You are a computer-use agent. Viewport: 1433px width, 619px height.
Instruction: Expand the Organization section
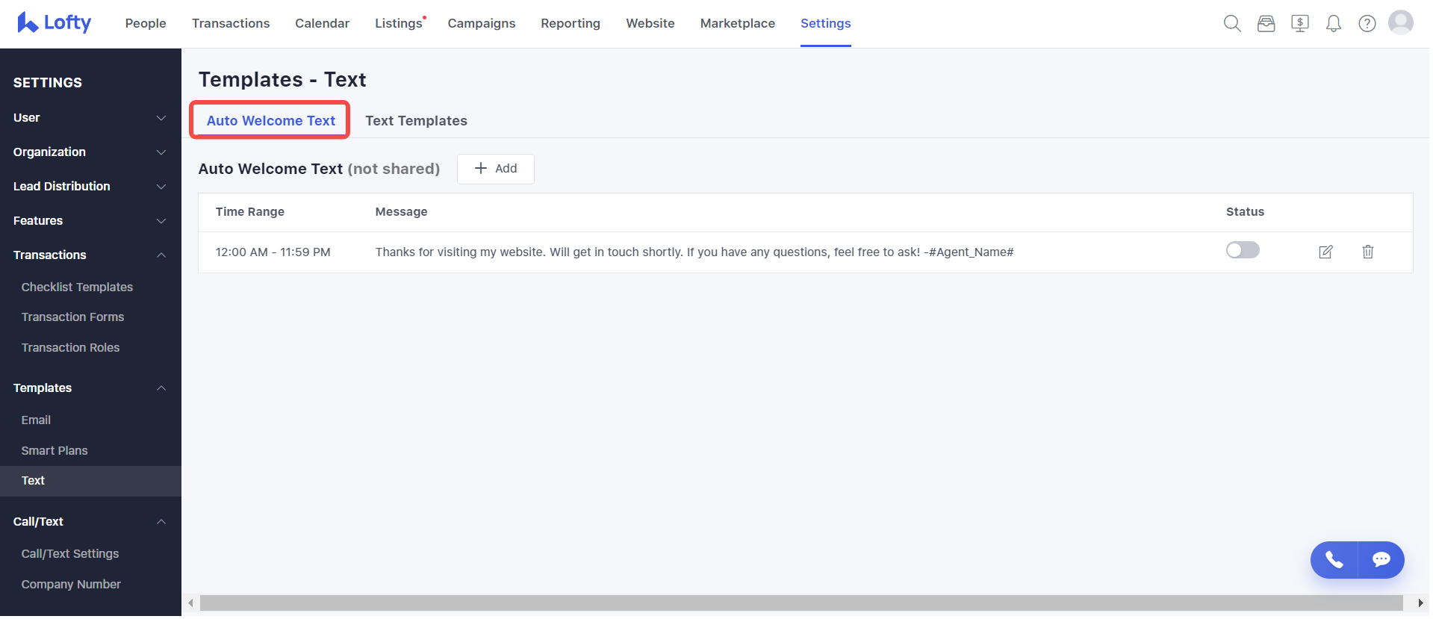coord(90,152)
